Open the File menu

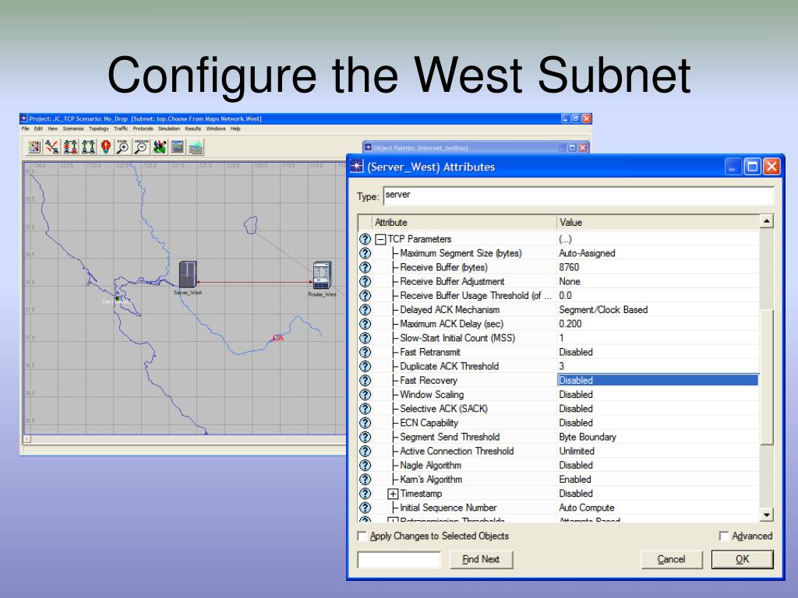tap(26, 128)
